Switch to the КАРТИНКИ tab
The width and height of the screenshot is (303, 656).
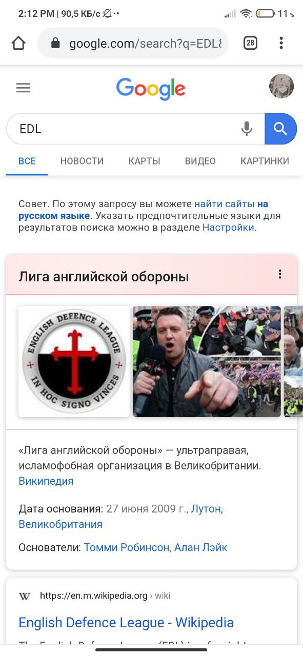(x=265, y=161)
